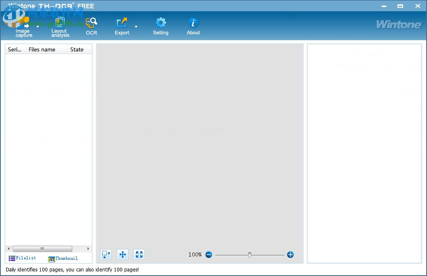This screenshot has height=276, width=427.
Task: Click the Wintone logo
Action: [x=399, y=24]
